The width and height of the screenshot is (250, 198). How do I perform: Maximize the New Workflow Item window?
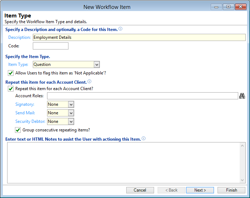tap(228, 7)
